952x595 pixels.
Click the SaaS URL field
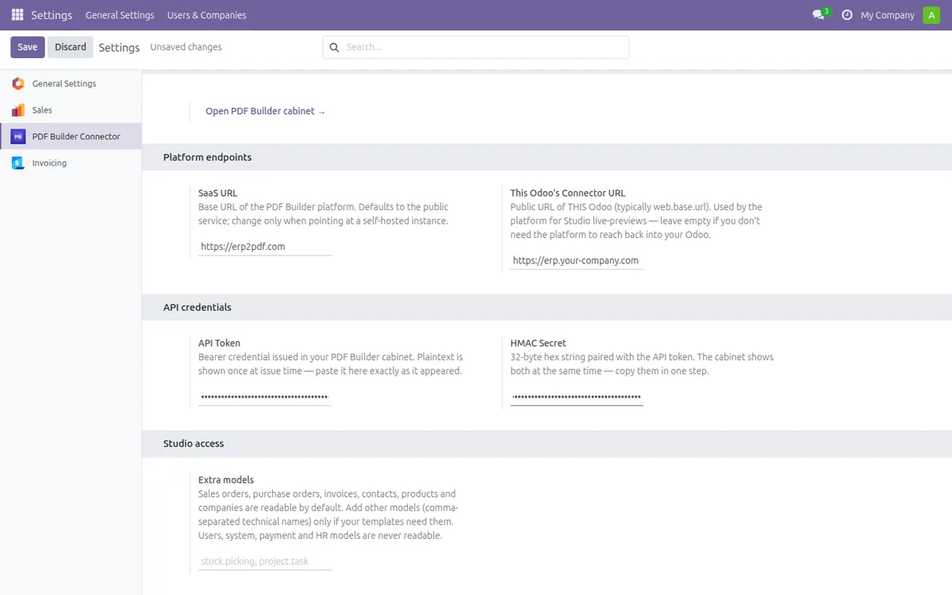click(264, 247)
